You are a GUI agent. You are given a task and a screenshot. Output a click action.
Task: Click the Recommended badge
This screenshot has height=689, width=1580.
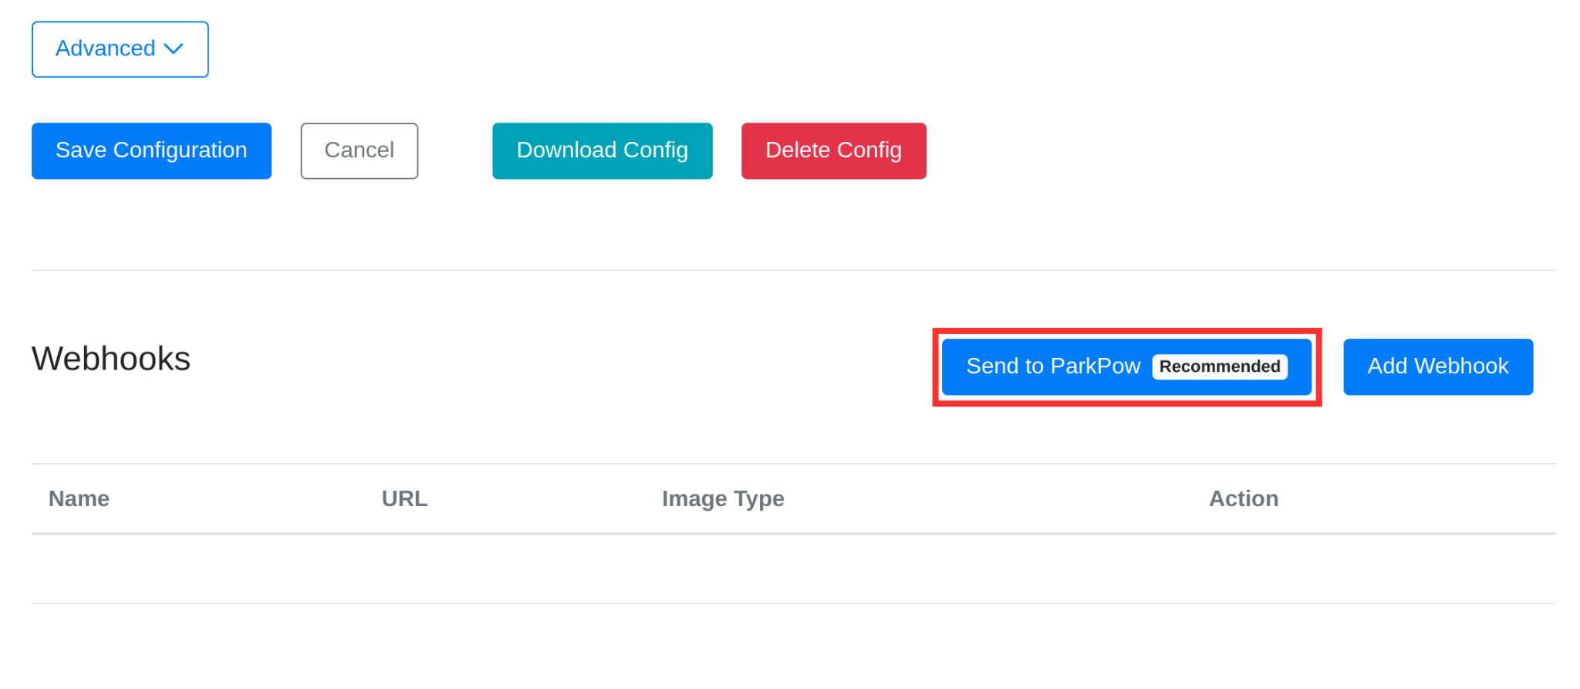1219,366
